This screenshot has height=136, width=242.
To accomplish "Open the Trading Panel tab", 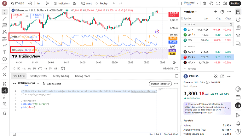I will click(82, 76).
